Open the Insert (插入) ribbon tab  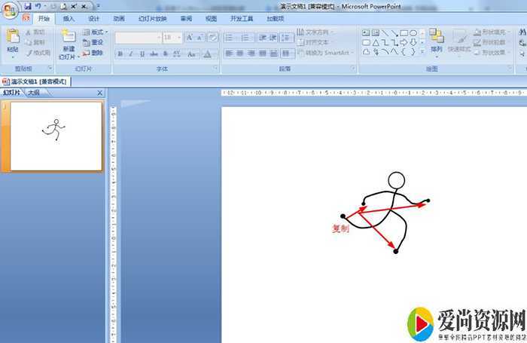click(x=69, y=18)
